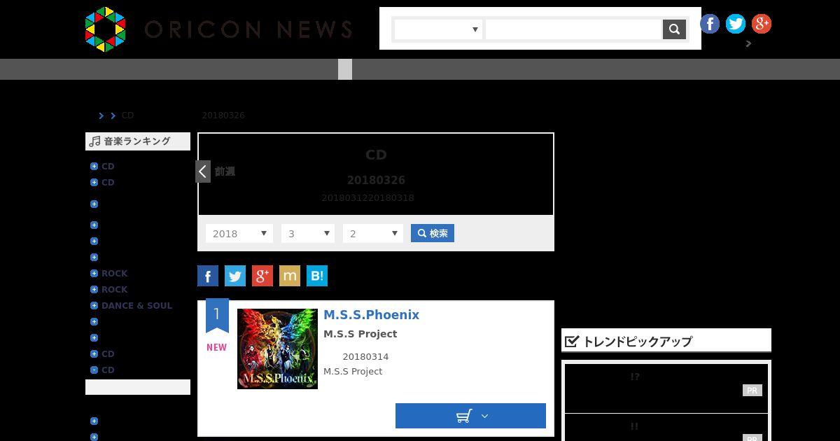Click the pink NEW label
This screenshot has width=840, height=441.
click(x=216, y=347)
